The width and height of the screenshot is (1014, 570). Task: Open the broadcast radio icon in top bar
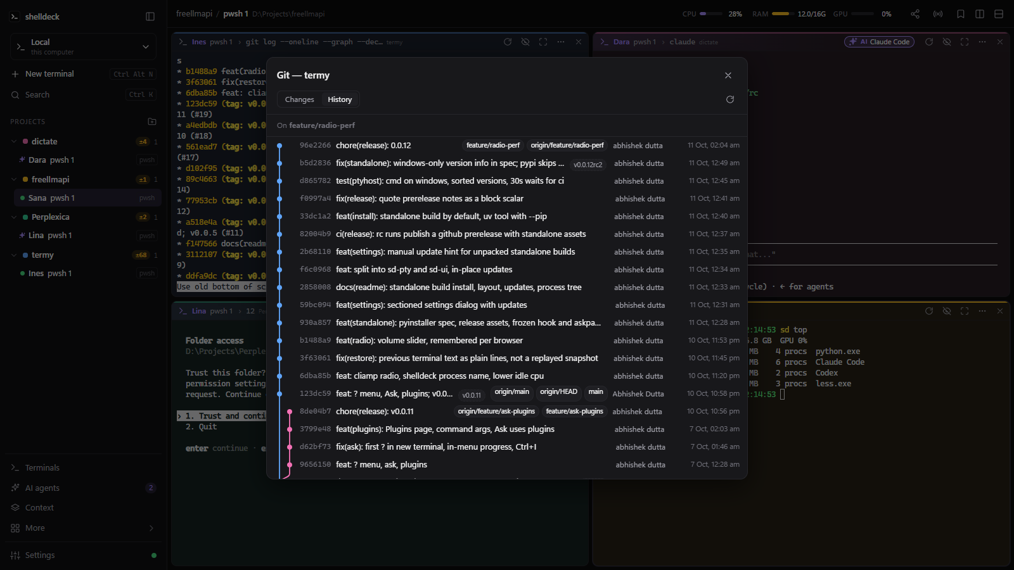(938, 14)
